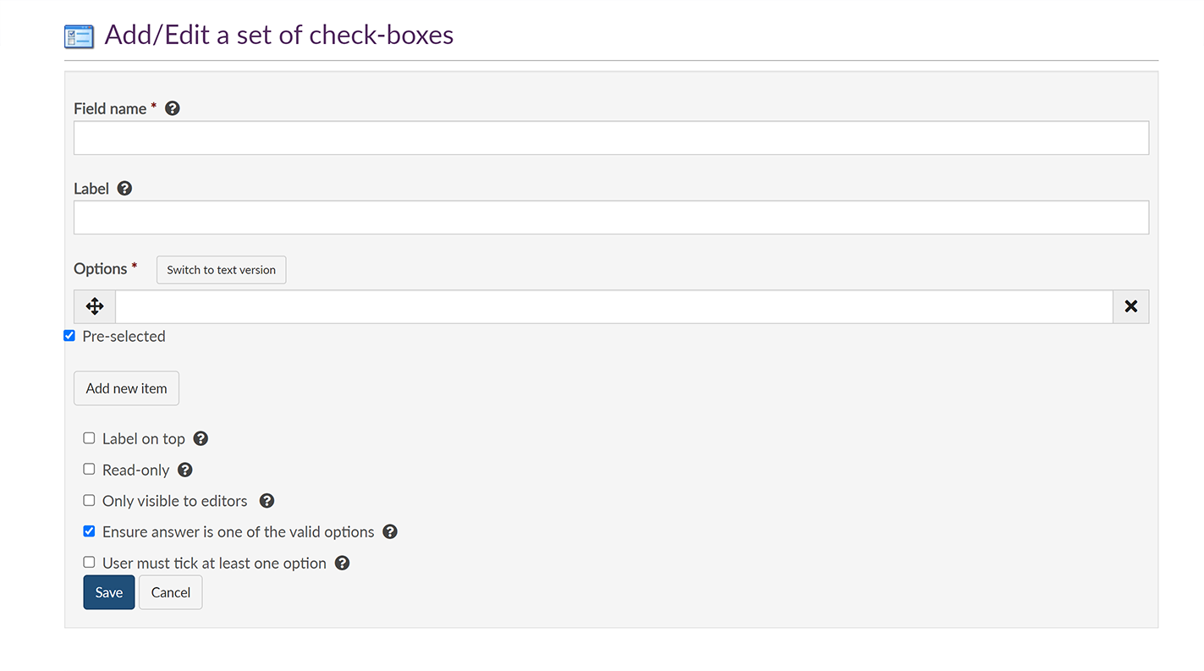The height and width of the screenshot is (671, 1204).
Task: Disable Ensure answer is valid option checkbox
Action: tap(89, 531)
